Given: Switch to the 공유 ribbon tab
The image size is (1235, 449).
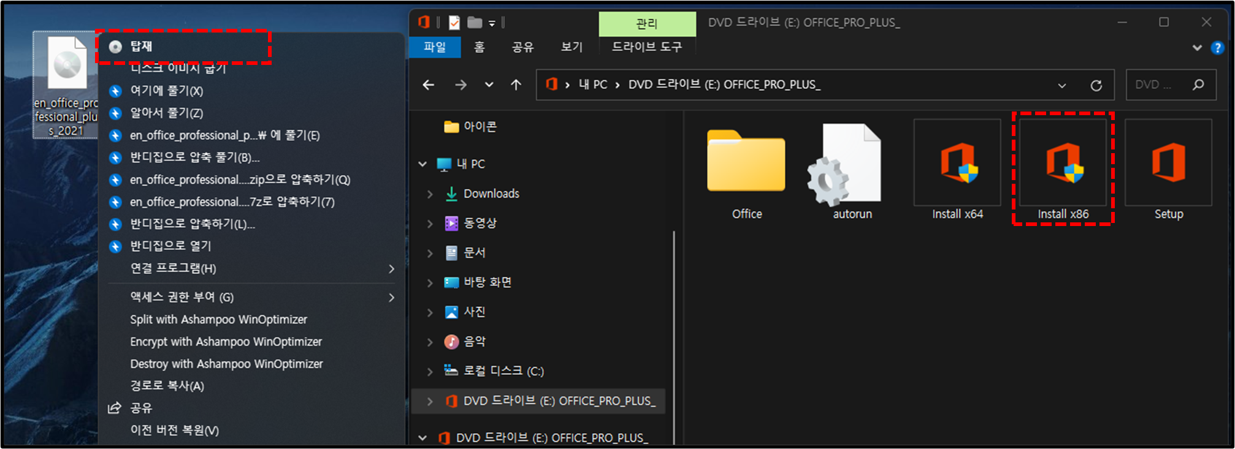Looking at the screenshot, I should click(x=523, y=47).
